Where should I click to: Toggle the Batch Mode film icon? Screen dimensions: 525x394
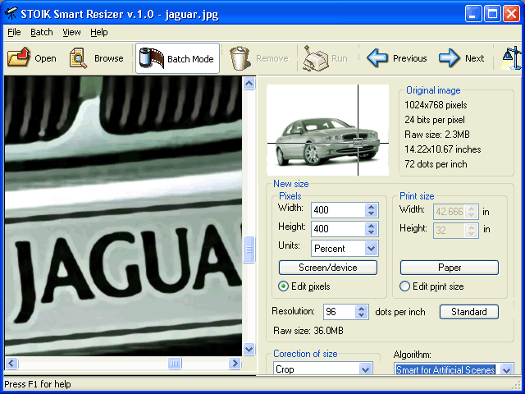pos(151,58)
